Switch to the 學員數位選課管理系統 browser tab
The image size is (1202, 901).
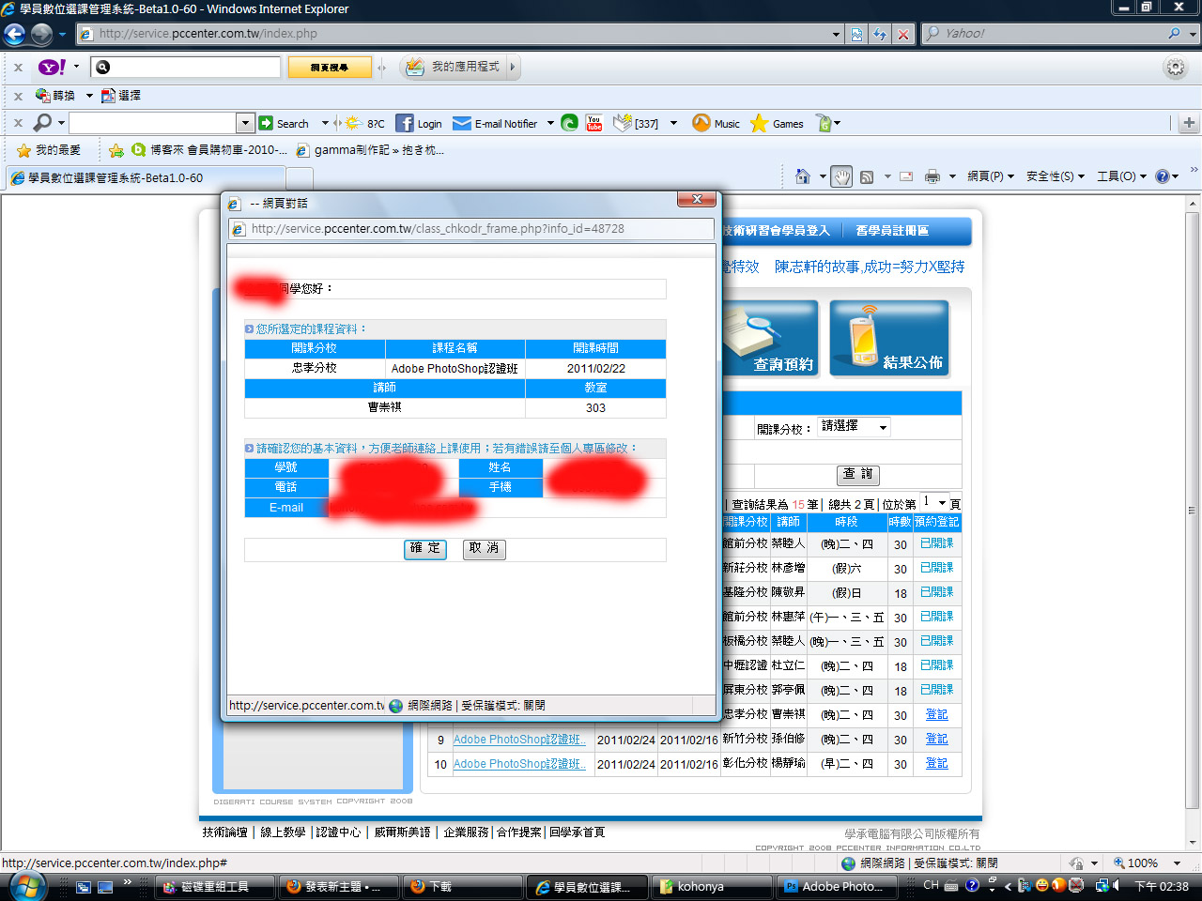pyautogui.click(x=146, y=177)
